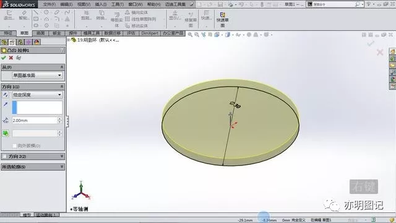The height and width of the screenshot is (223, 396).
Task: Open the 文件(F) menu
Action: pyautogui.click(x=49, y=4)
